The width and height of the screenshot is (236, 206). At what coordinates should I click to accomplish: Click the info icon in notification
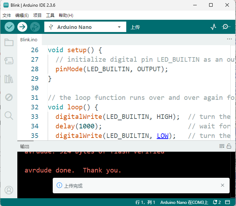pos(59,185)
